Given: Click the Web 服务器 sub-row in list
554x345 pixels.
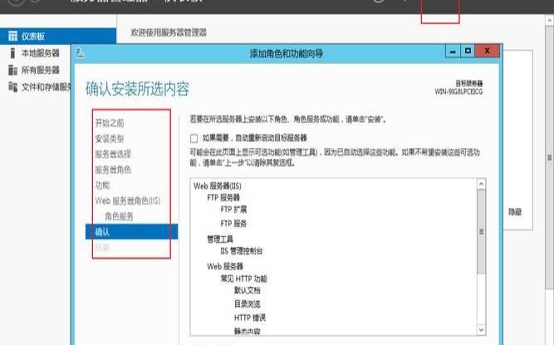Looking at the screenshot, I should click(225, 266).
